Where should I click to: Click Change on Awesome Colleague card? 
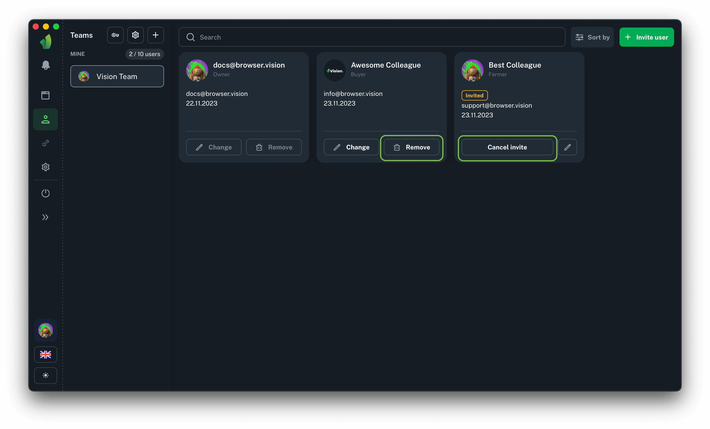351,147
